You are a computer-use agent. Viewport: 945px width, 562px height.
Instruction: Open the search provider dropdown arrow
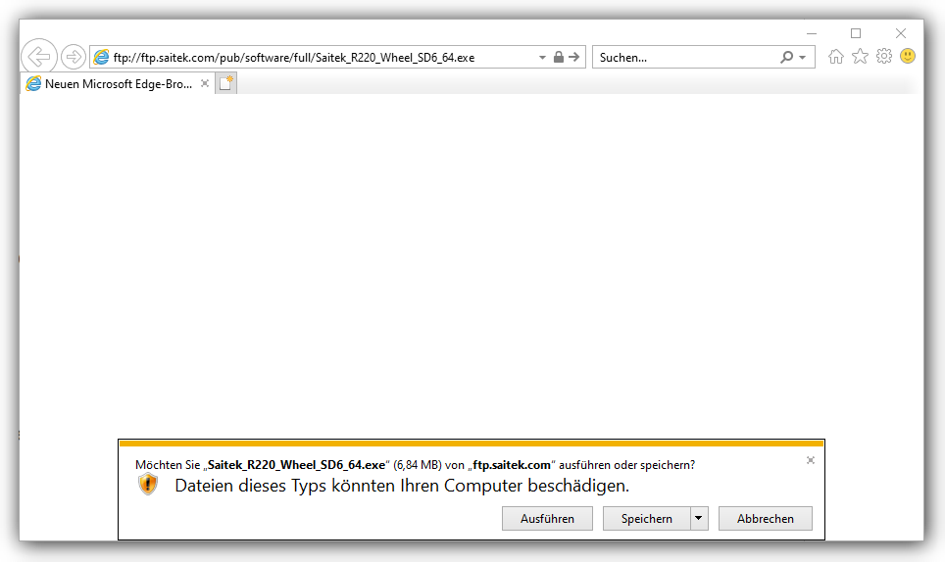tap(803, 58)
